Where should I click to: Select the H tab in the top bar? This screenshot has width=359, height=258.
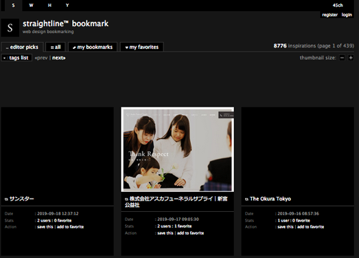pos(49,6)
